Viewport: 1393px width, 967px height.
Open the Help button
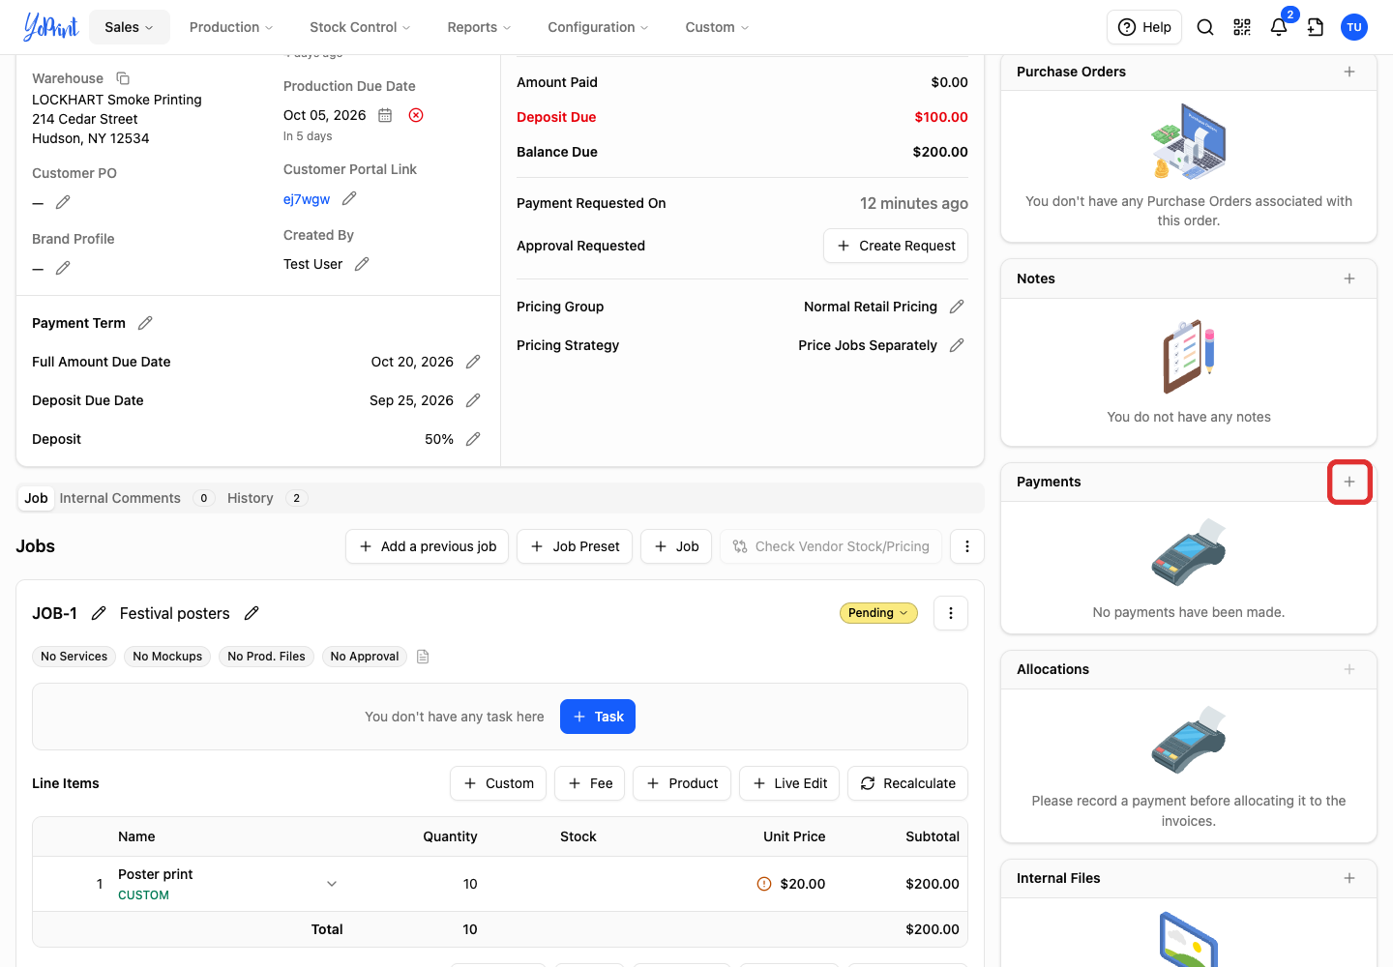click(x=1144, y=27)
